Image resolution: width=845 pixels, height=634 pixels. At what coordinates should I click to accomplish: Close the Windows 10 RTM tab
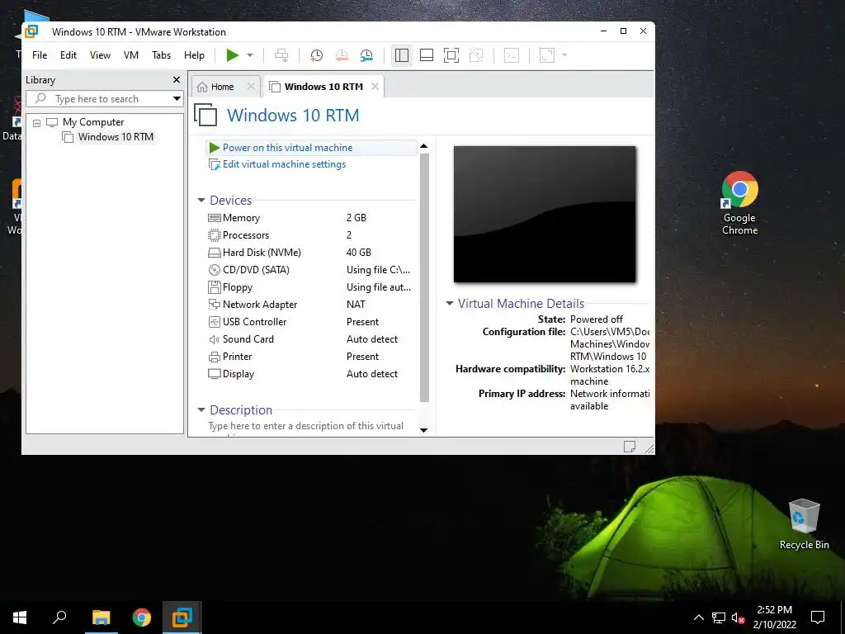click(x=375, y=86)
